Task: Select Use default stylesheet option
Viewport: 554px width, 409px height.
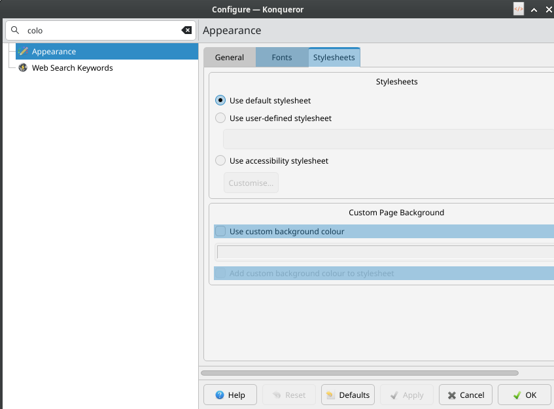Action: (220, 101)
